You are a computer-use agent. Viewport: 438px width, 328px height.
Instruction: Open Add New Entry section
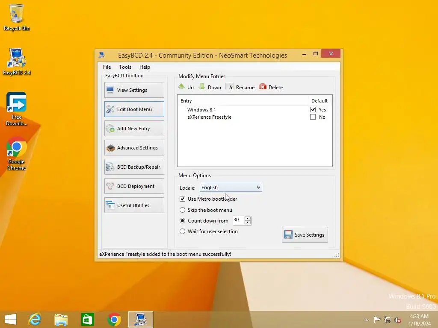[x=134, y=128]
